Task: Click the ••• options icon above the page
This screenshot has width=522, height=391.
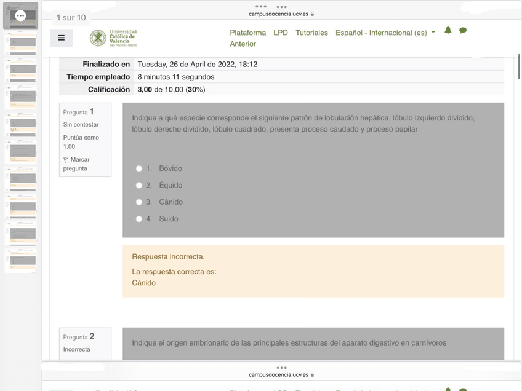Action: [261, 7]
